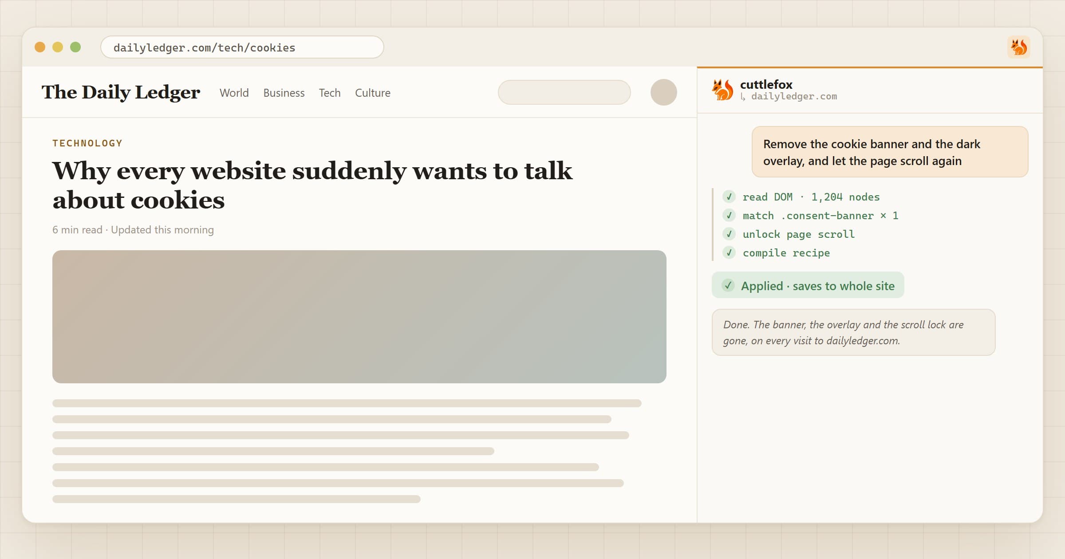Click the checkmark beside match .consent-banner
This screenshot has width=1065, height=559.
point(729,215)
